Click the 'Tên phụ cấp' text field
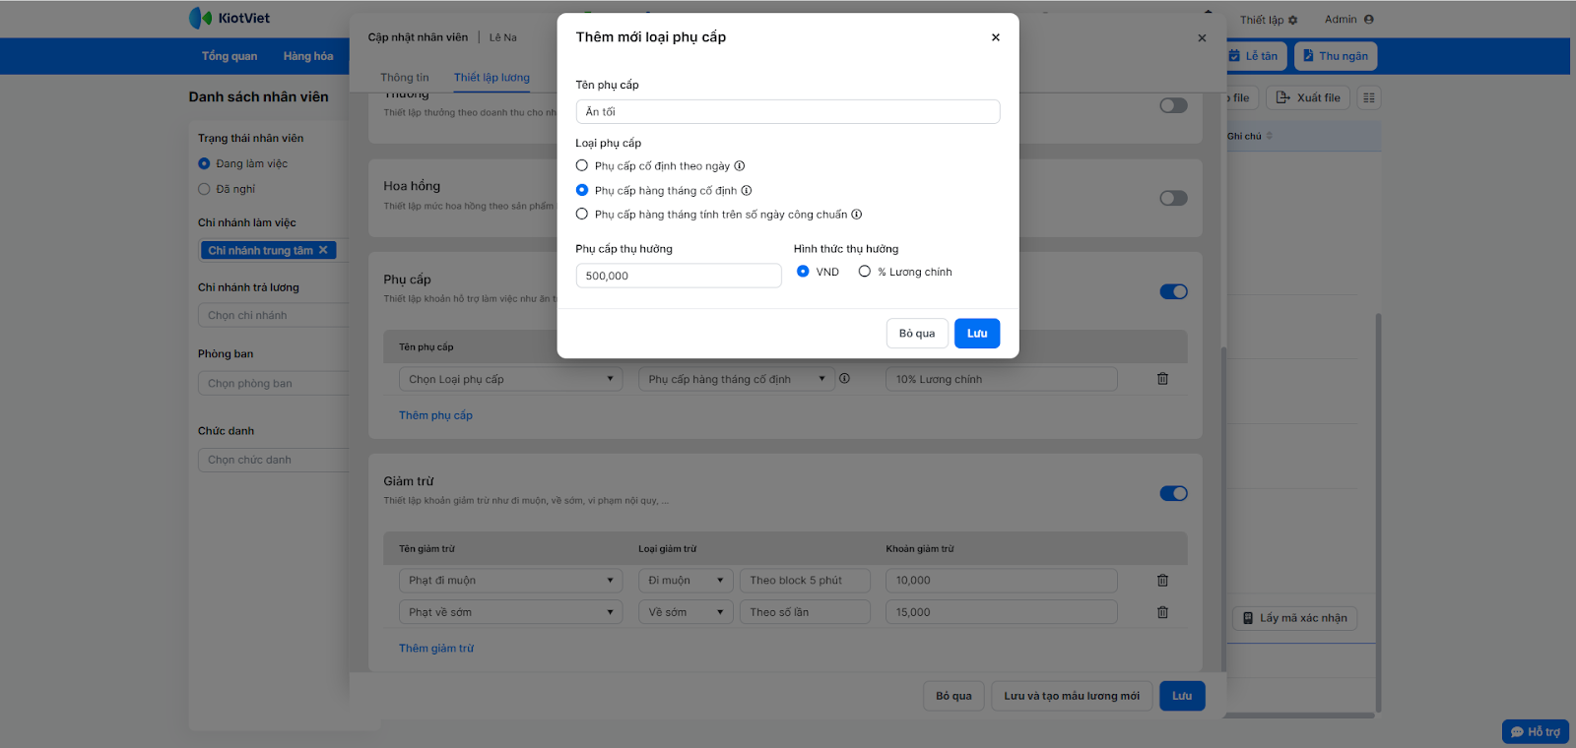 tap(787, 112)
